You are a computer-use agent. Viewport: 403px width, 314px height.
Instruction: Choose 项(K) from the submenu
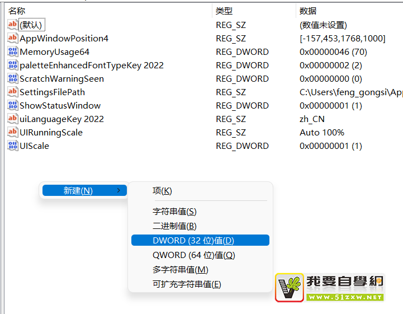click(x=162, y=191)
